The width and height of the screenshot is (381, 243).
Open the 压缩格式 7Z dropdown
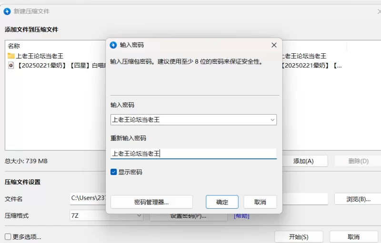(106, 216)
